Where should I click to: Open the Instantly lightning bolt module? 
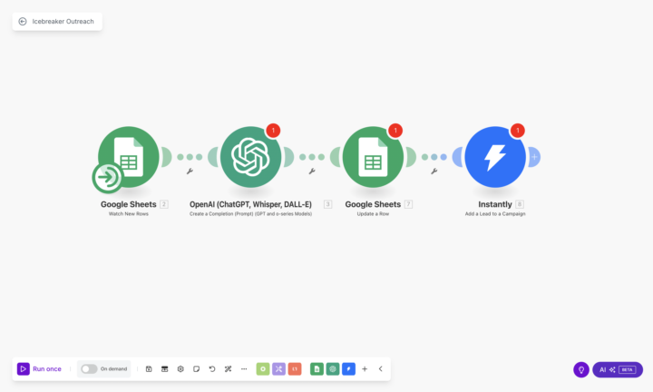(x=495, y=157)
